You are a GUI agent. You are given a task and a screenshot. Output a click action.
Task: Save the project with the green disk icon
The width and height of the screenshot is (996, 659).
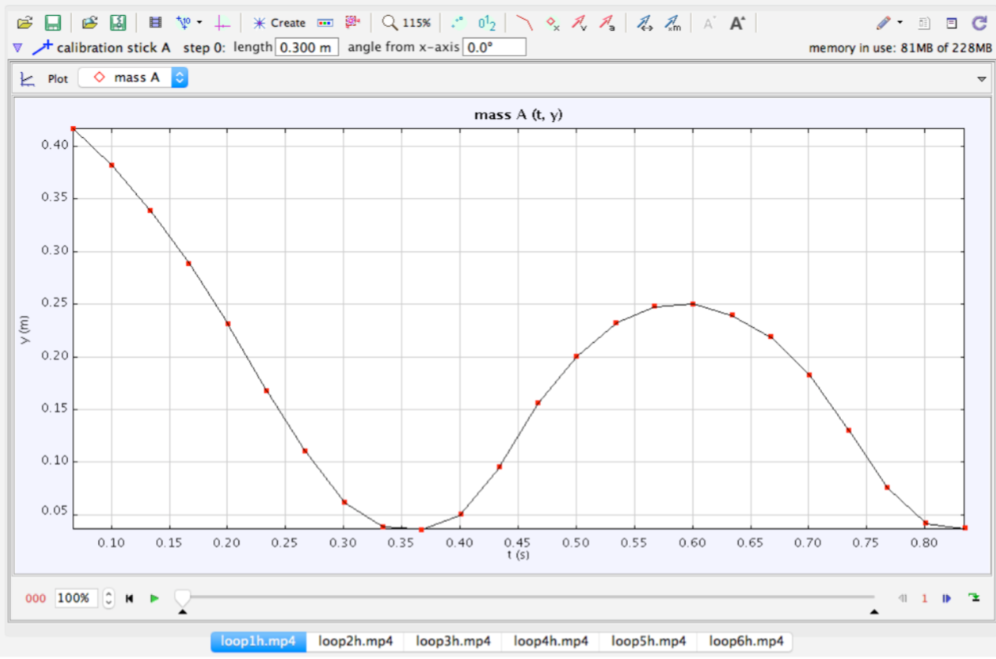(x=52, y=23)
